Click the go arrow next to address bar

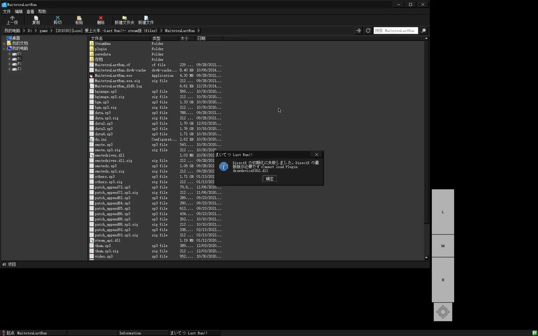click(358, 30)
